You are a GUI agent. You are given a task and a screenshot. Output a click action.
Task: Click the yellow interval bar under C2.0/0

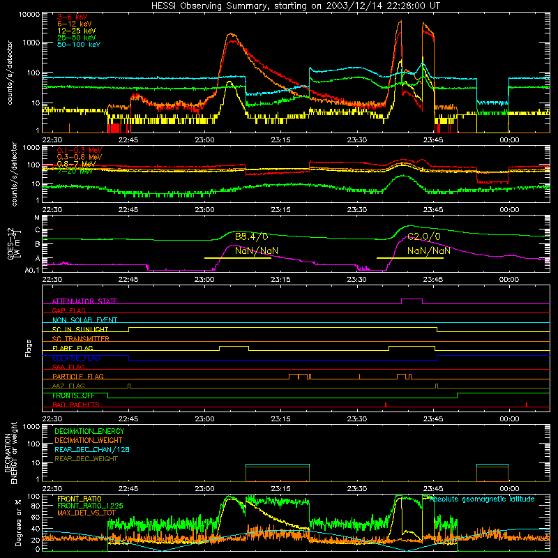(x=410, y=258)
